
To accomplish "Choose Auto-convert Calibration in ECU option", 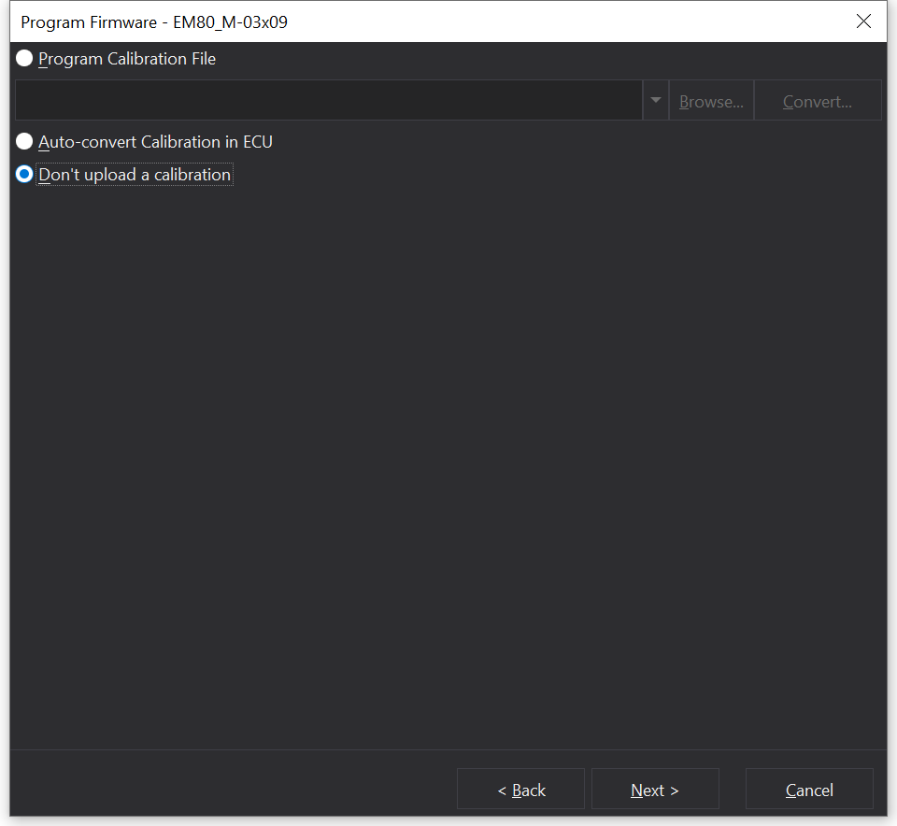I will (24, 142).
